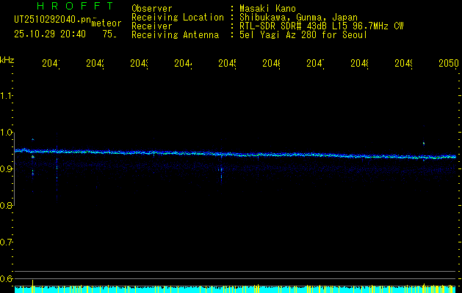
Task: Click the kHz axis unit label
Action: (7, 61)
